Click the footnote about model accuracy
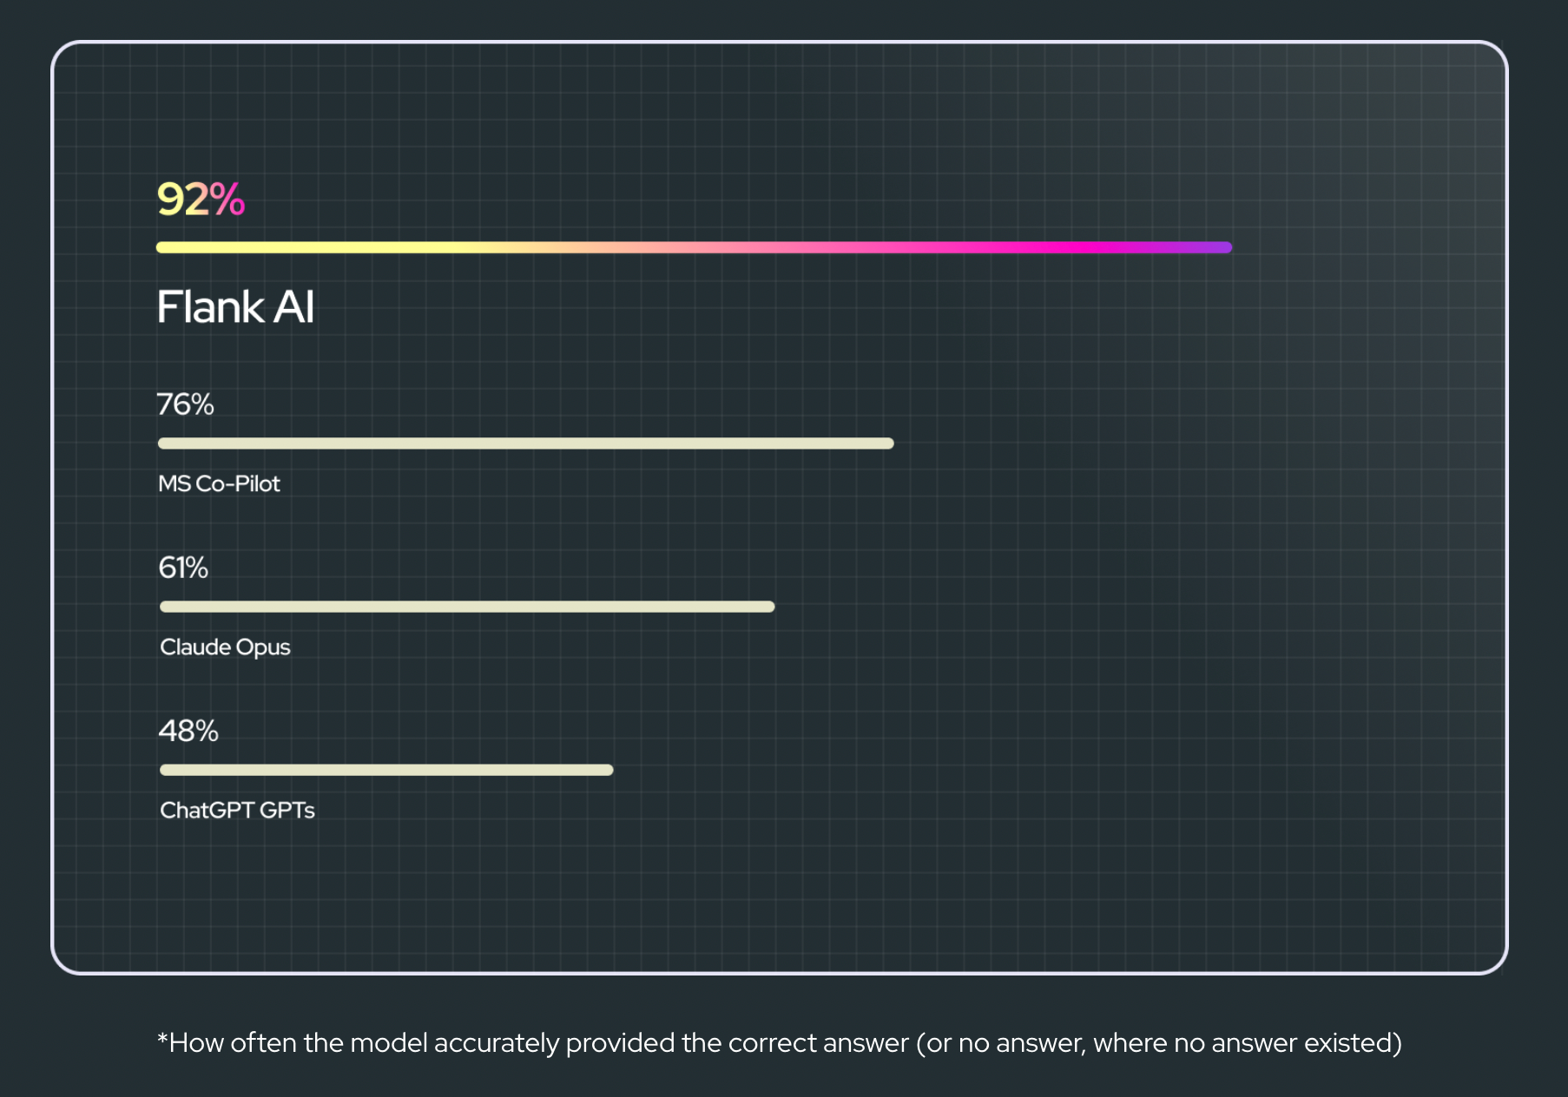1568x1097 pixels. tap(780, 1042)
